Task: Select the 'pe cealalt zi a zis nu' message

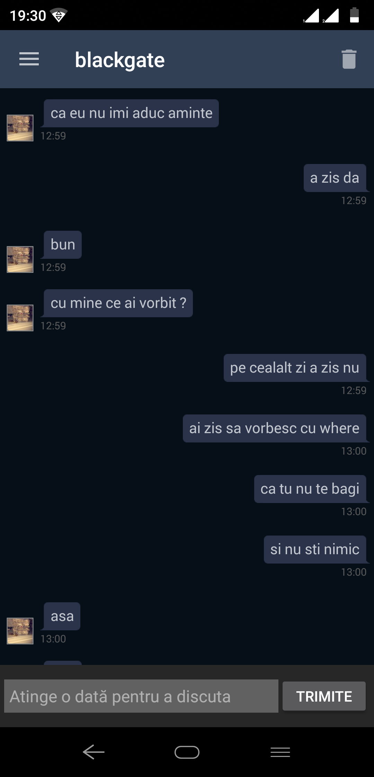Action: pos(295,368)
